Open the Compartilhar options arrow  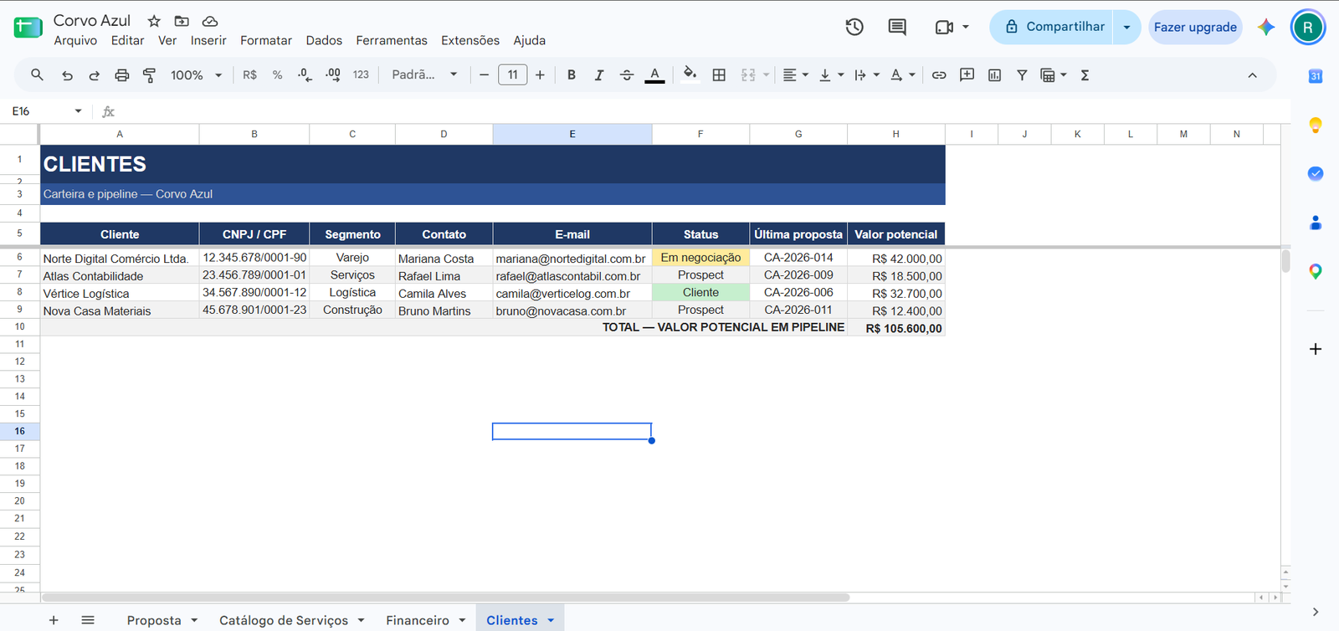pyautogui.click(x=1126, y=27)
